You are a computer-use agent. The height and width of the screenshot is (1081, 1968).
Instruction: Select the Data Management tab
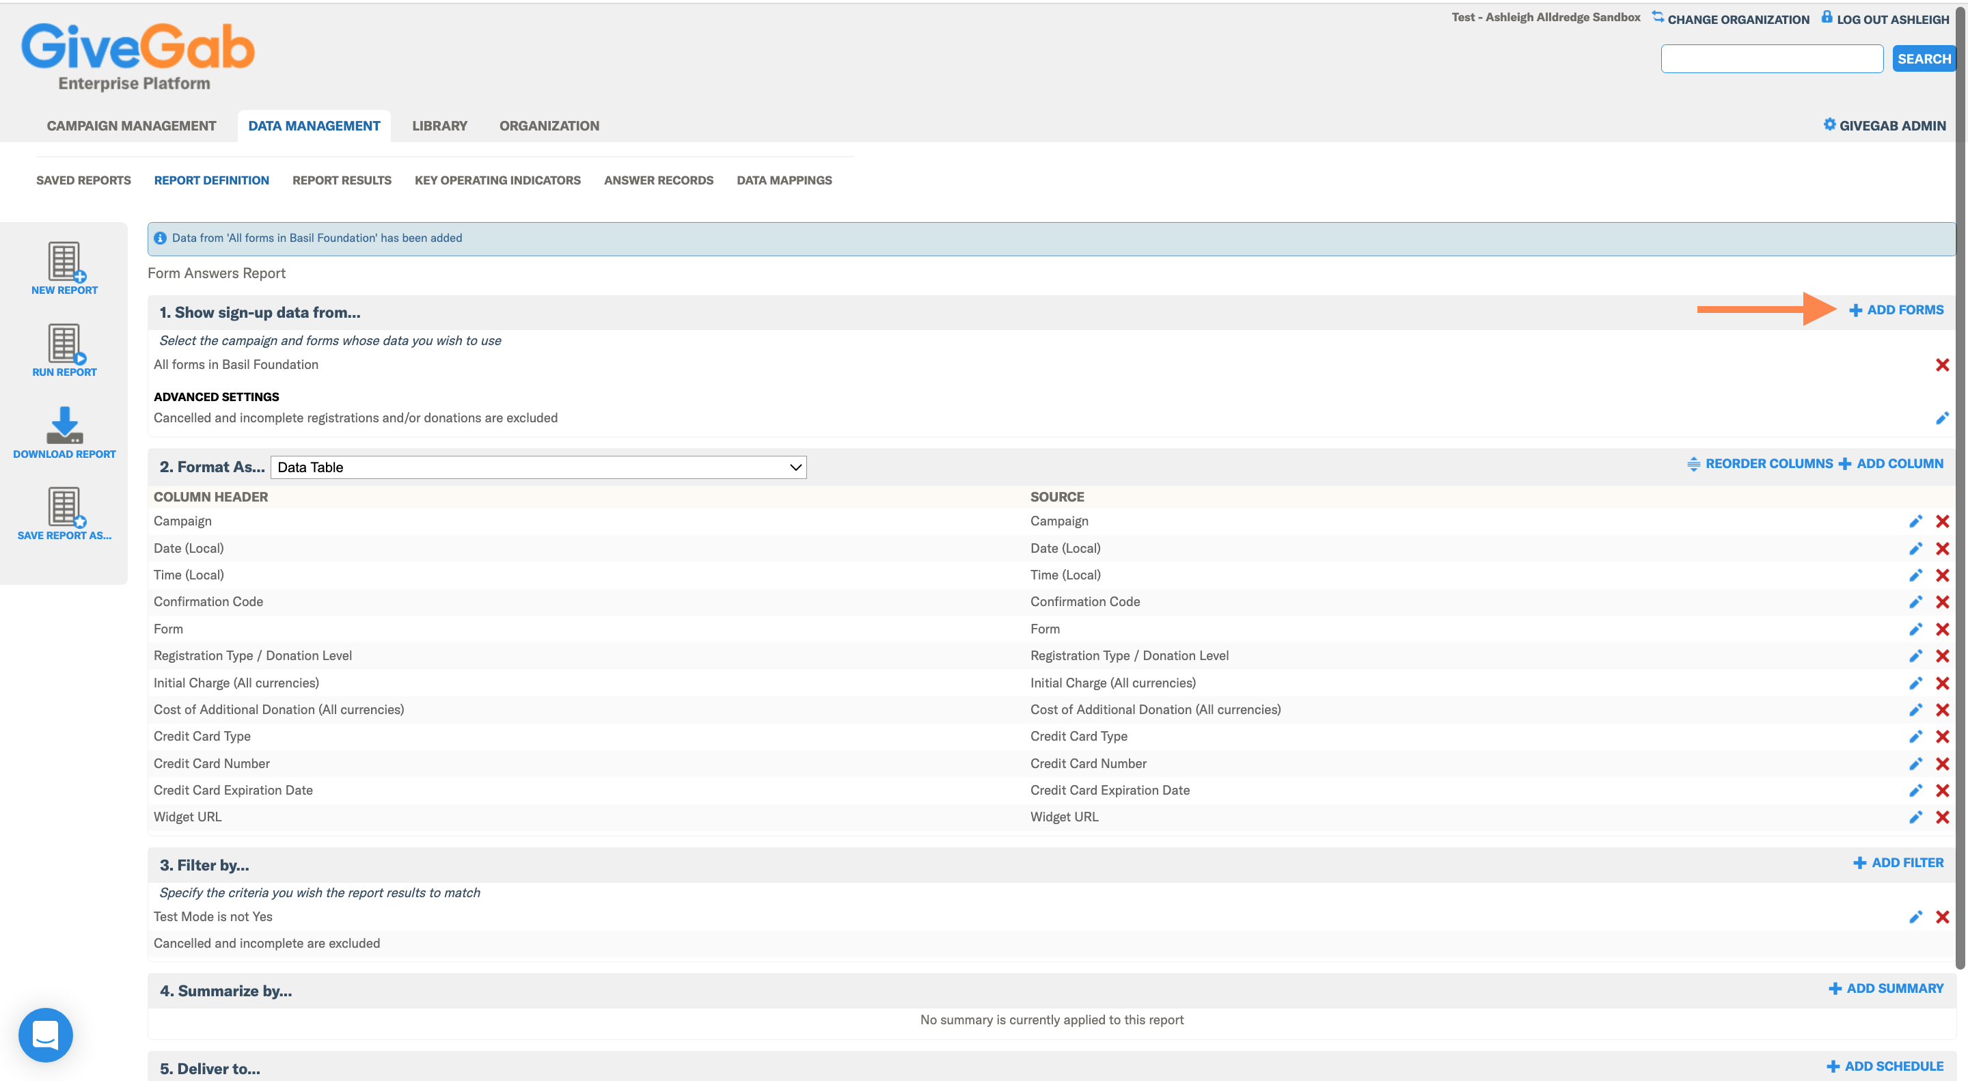(x=314, y=126)
